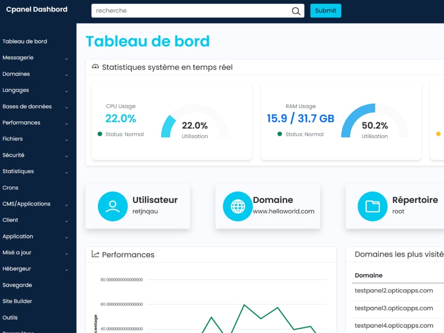Click Status: Normal under CPU Usage
Screen dimensions: 444x333
[x=125, y=134]
